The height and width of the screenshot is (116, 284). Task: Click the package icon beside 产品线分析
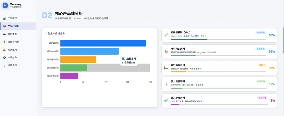click(x=4, y=26)
